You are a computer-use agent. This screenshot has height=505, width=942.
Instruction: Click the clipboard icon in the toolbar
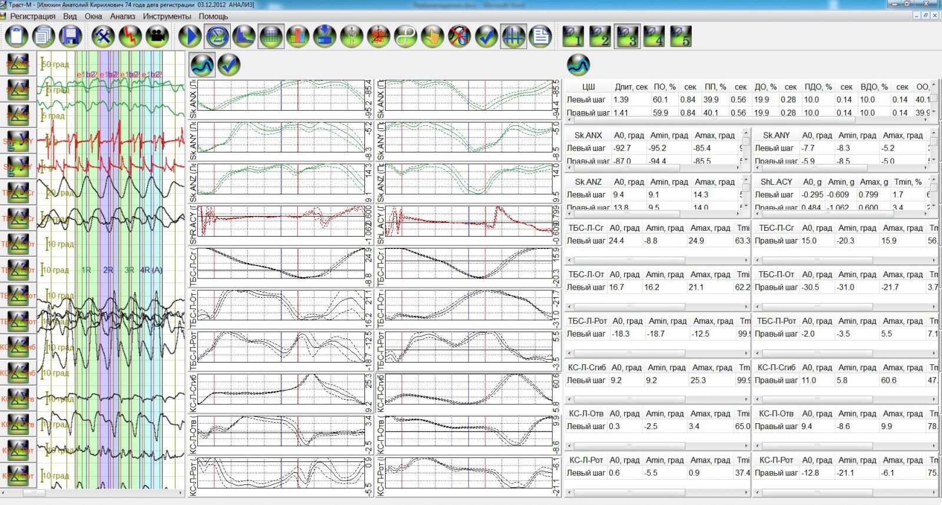tap(16, 36)
